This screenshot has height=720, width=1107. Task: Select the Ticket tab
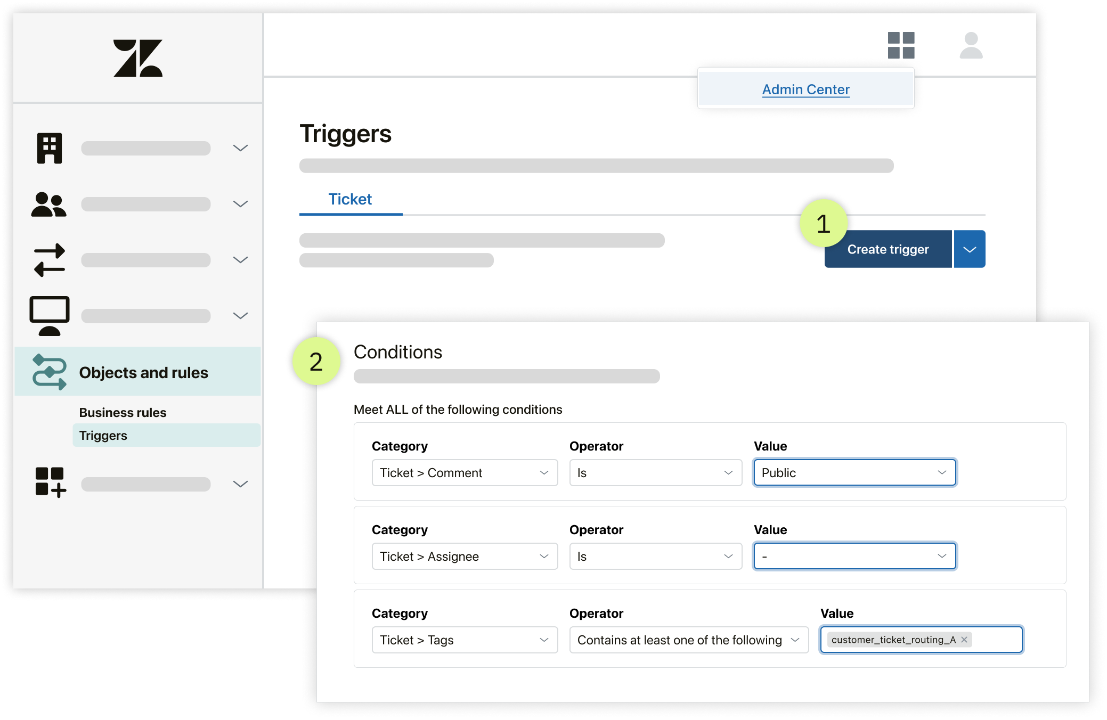point(349,198)
